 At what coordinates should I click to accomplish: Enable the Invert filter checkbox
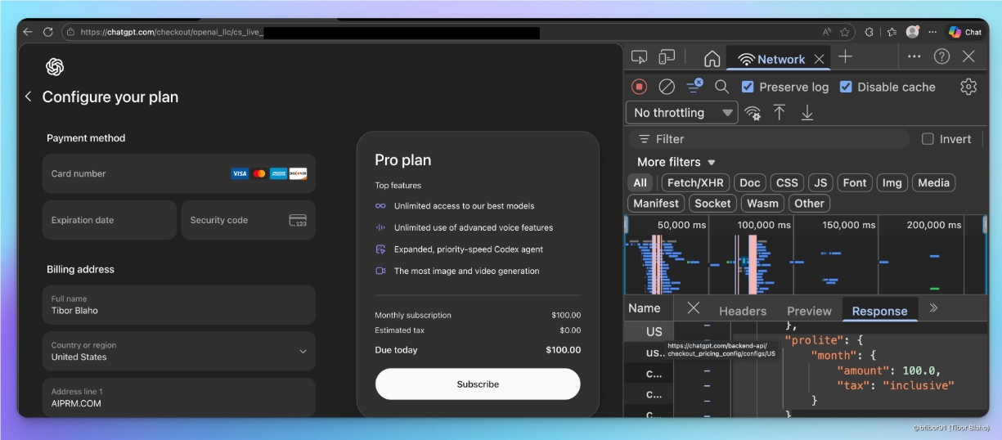[928, 139]
